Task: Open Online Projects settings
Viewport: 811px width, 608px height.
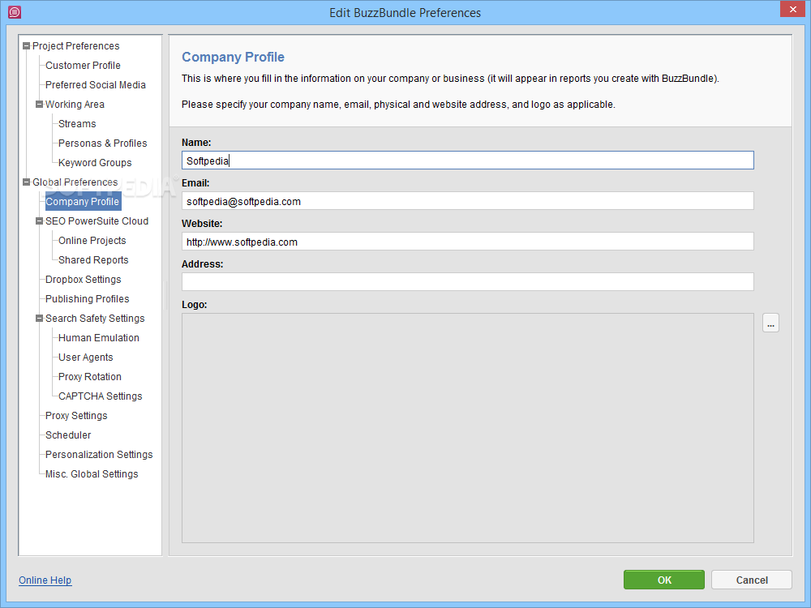Action: [92, 241]
